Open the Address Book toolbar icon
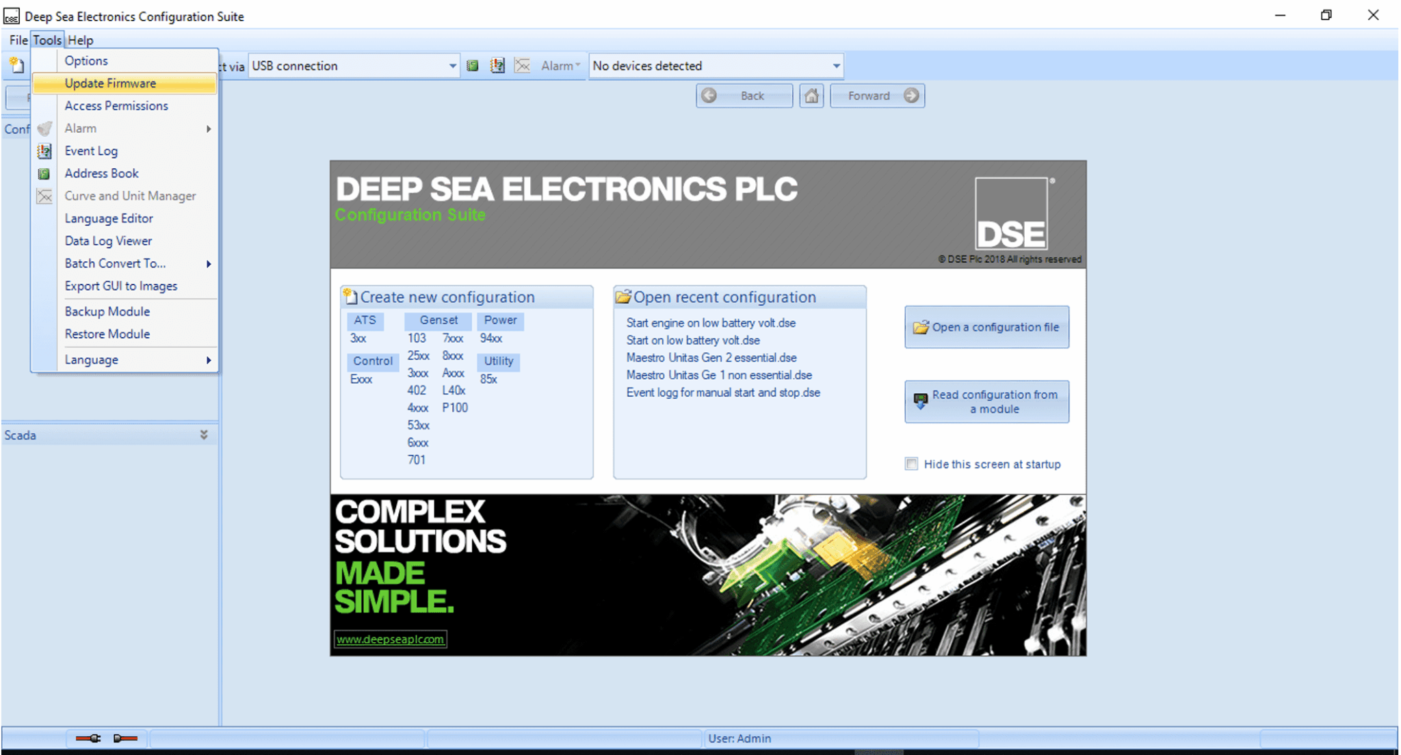 [x=473, y=66]
